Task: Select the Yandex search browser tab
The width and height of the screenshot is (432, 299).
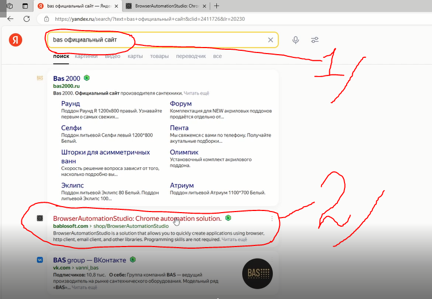Action: coord(78,6)
